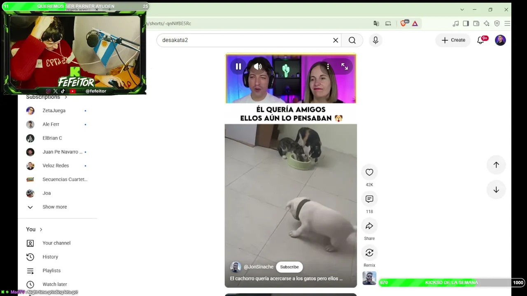Click the JonSinache avatar on the Short

coord(236,267)
